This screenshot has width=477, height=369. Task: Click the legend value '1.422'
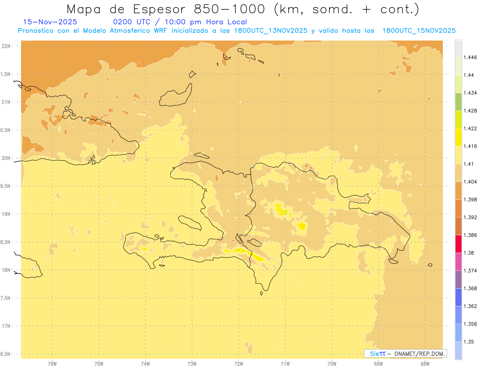coord(470,129)
